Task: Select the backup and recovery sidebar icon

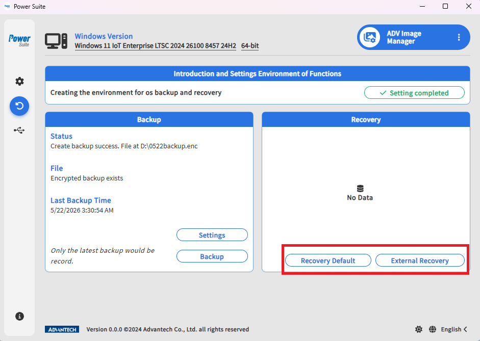Action: [x=19, y=106]
